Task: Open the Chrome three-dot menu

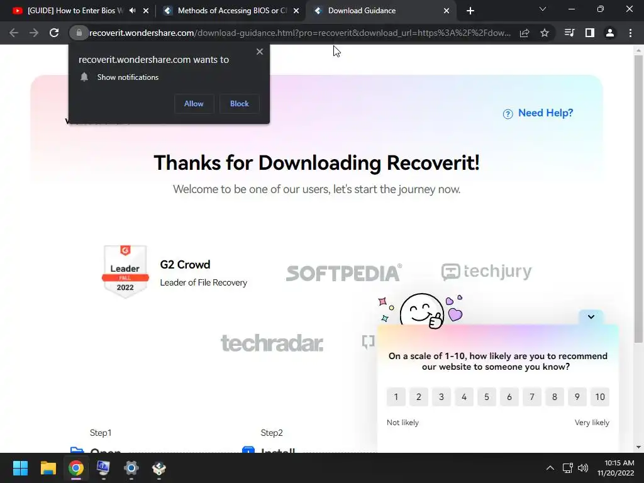Action: point(630,33)
